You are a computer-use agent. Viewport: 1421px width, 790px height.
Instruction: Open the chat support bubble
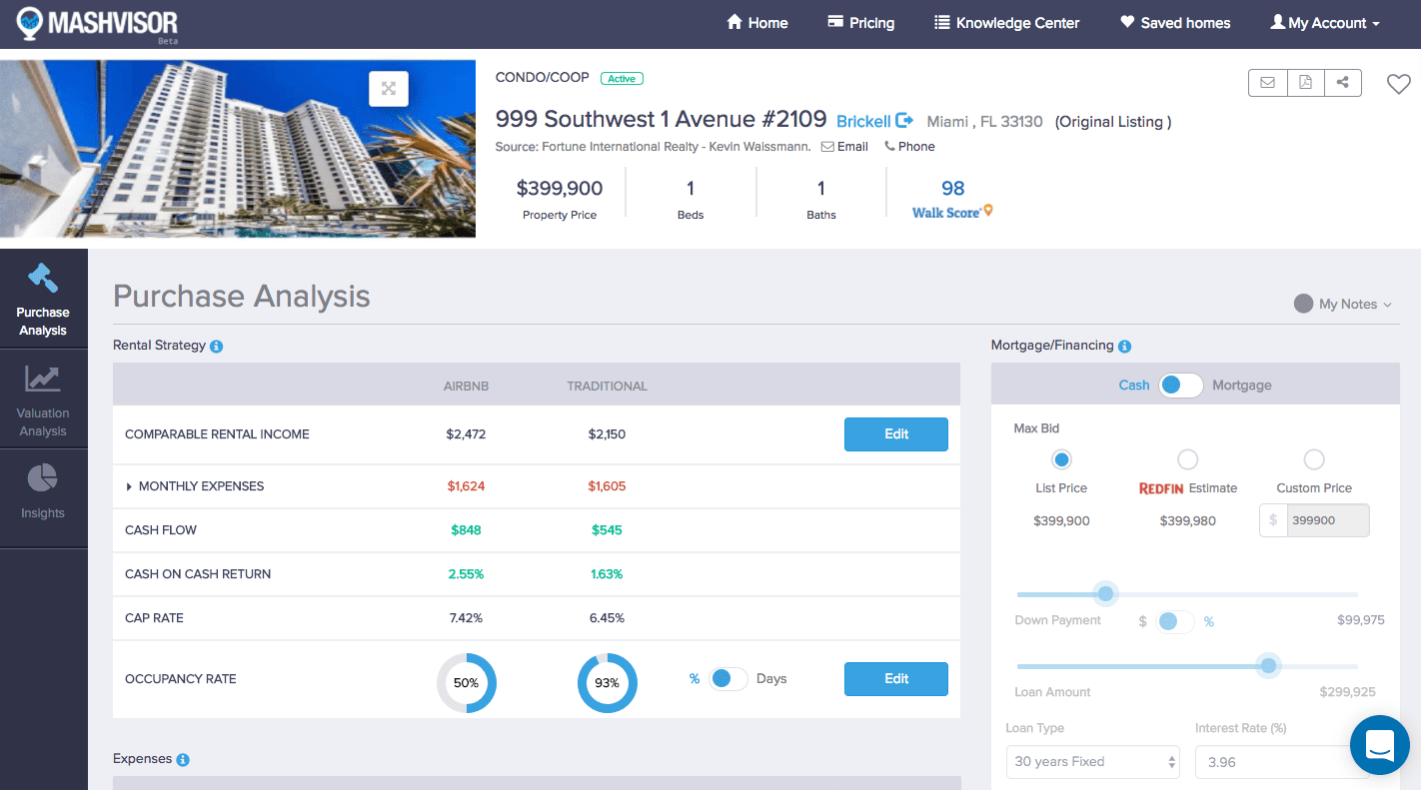tap(1379, 745)
